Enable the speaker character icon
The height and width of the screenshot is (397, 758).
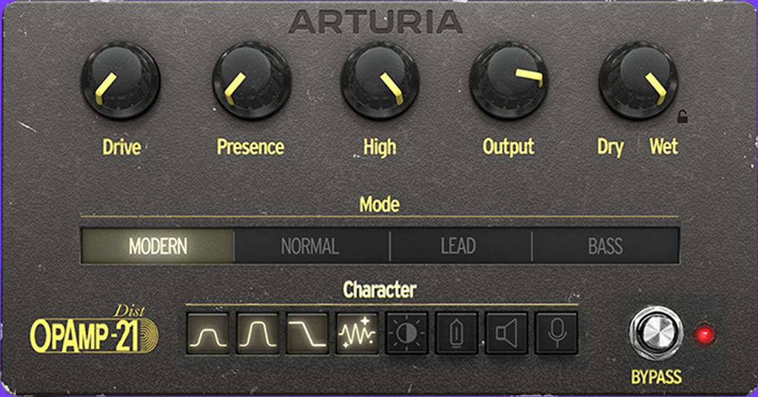[x=506, y=333]
